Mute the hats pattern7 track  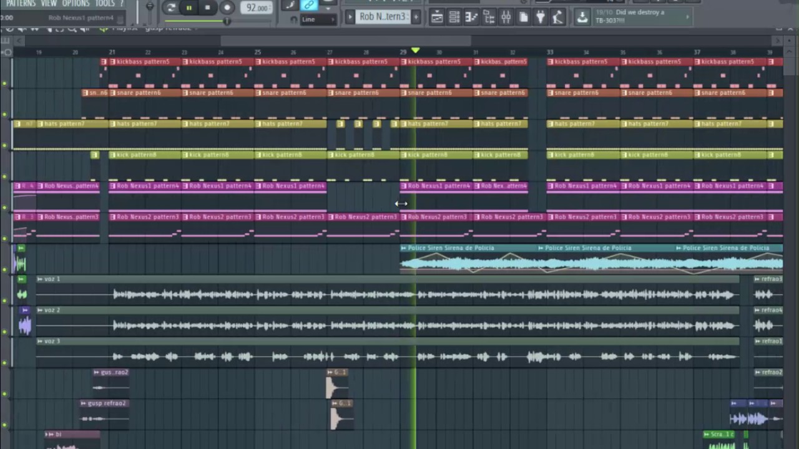[x=5, y=146]
